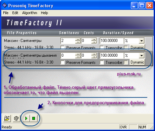The height and width of the screenshot is (131, 155).
Task: Click duration field 100.00000 in second row
Action: point(112,55)
